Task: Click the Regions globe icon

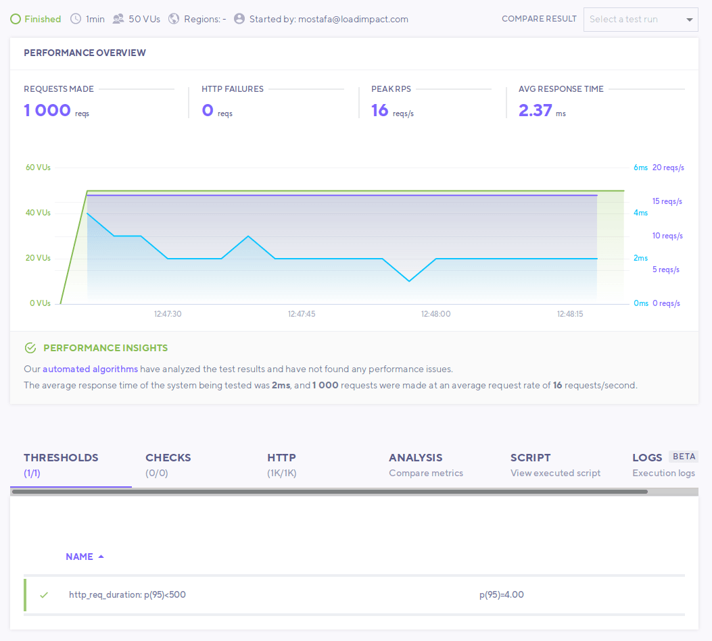Action: 174,19
